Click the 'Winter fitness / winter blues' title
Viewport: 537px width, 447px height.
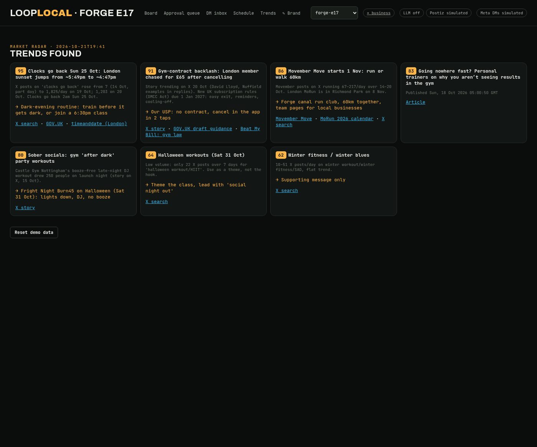tap(329, 155)
